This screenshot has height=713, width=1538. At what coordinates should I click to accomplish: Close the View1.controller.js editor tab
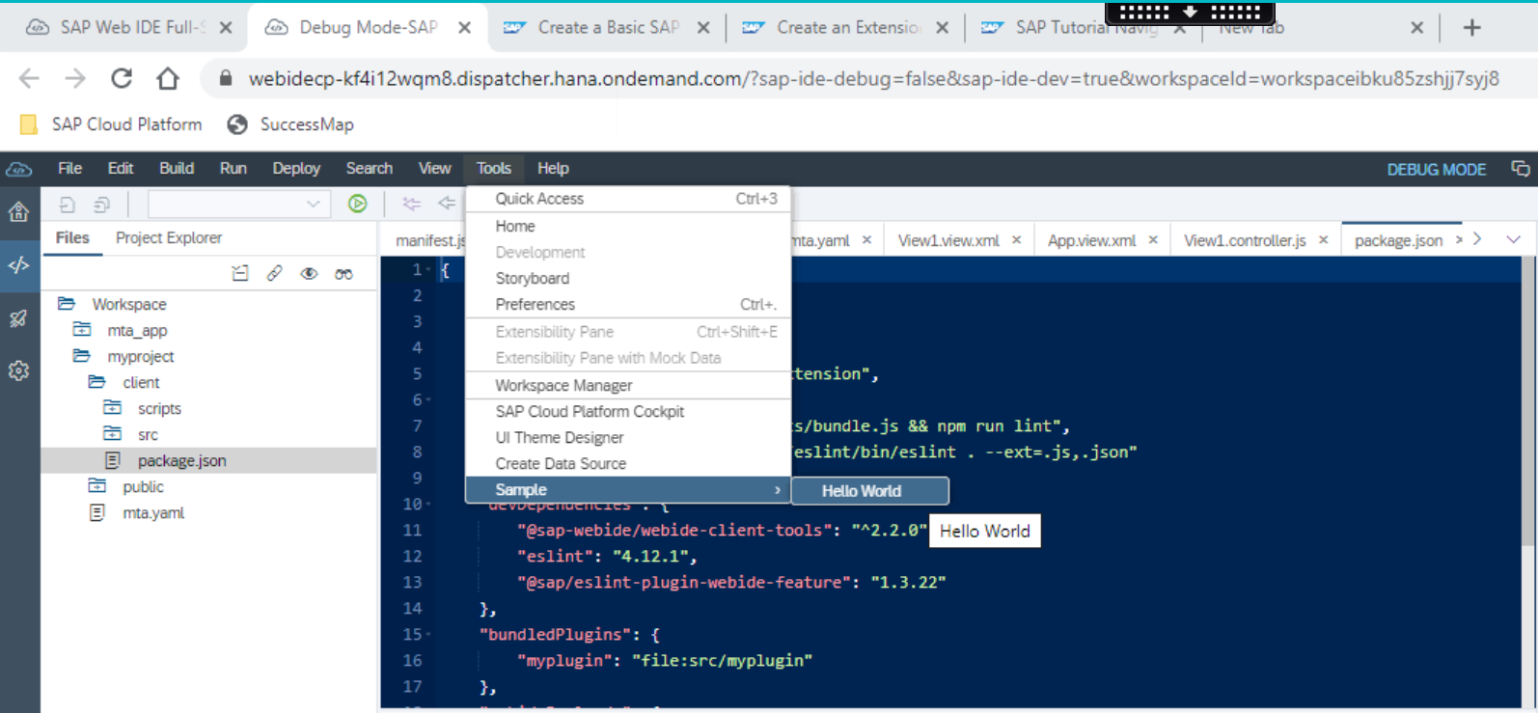1323,240
